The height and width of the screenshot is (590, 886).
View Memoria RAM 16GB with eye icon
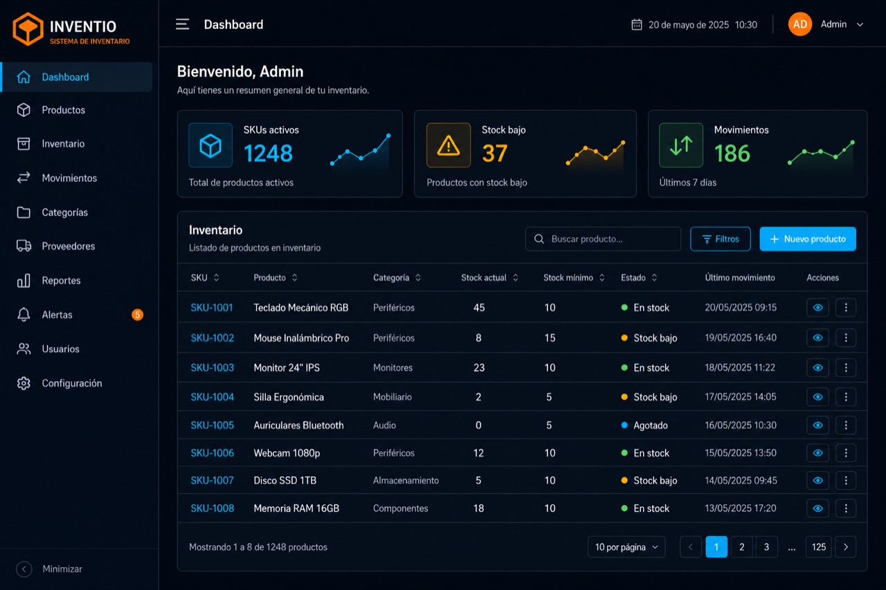pos(817,508)
